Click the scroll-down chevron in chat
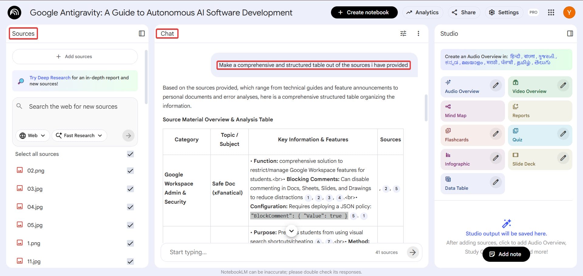This screenshot has height=276, width=583. (x=291, y=231)
